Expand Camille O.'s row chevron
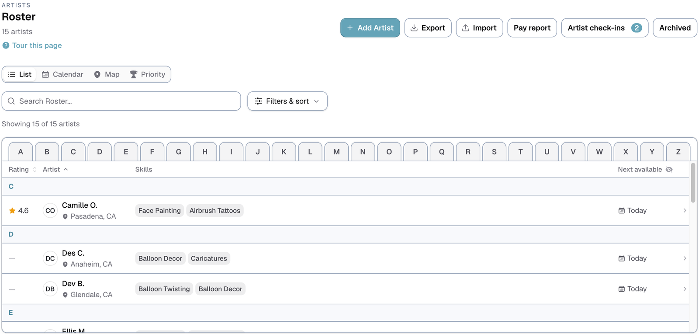 [x=685, y=211]
